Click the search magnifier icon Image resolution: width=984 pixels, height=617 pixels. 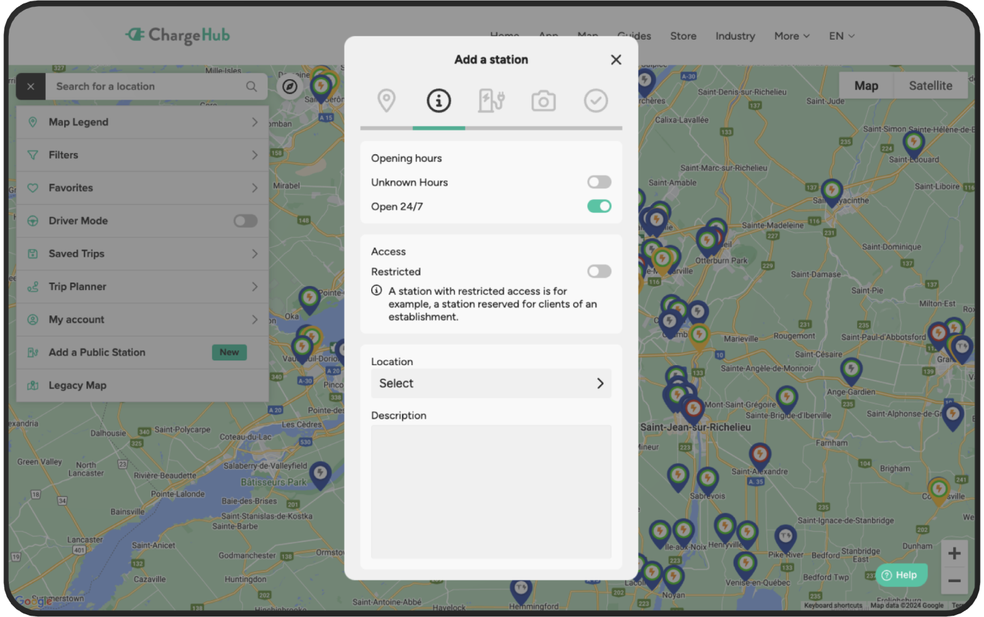pos(252,87)
